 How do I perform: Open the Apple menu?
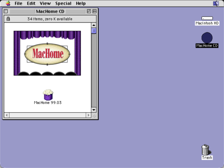pyautogui.click(x=8, y=3)
